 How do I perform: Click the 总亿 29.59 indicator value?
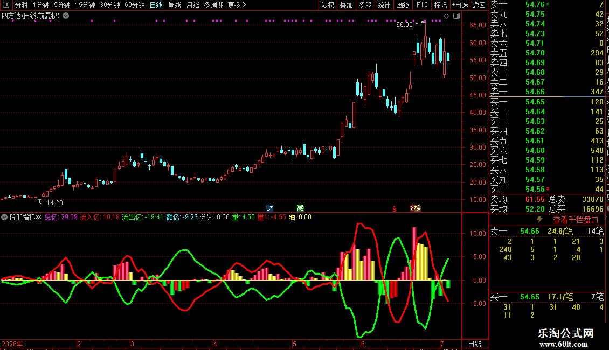(x=61, y=217)
